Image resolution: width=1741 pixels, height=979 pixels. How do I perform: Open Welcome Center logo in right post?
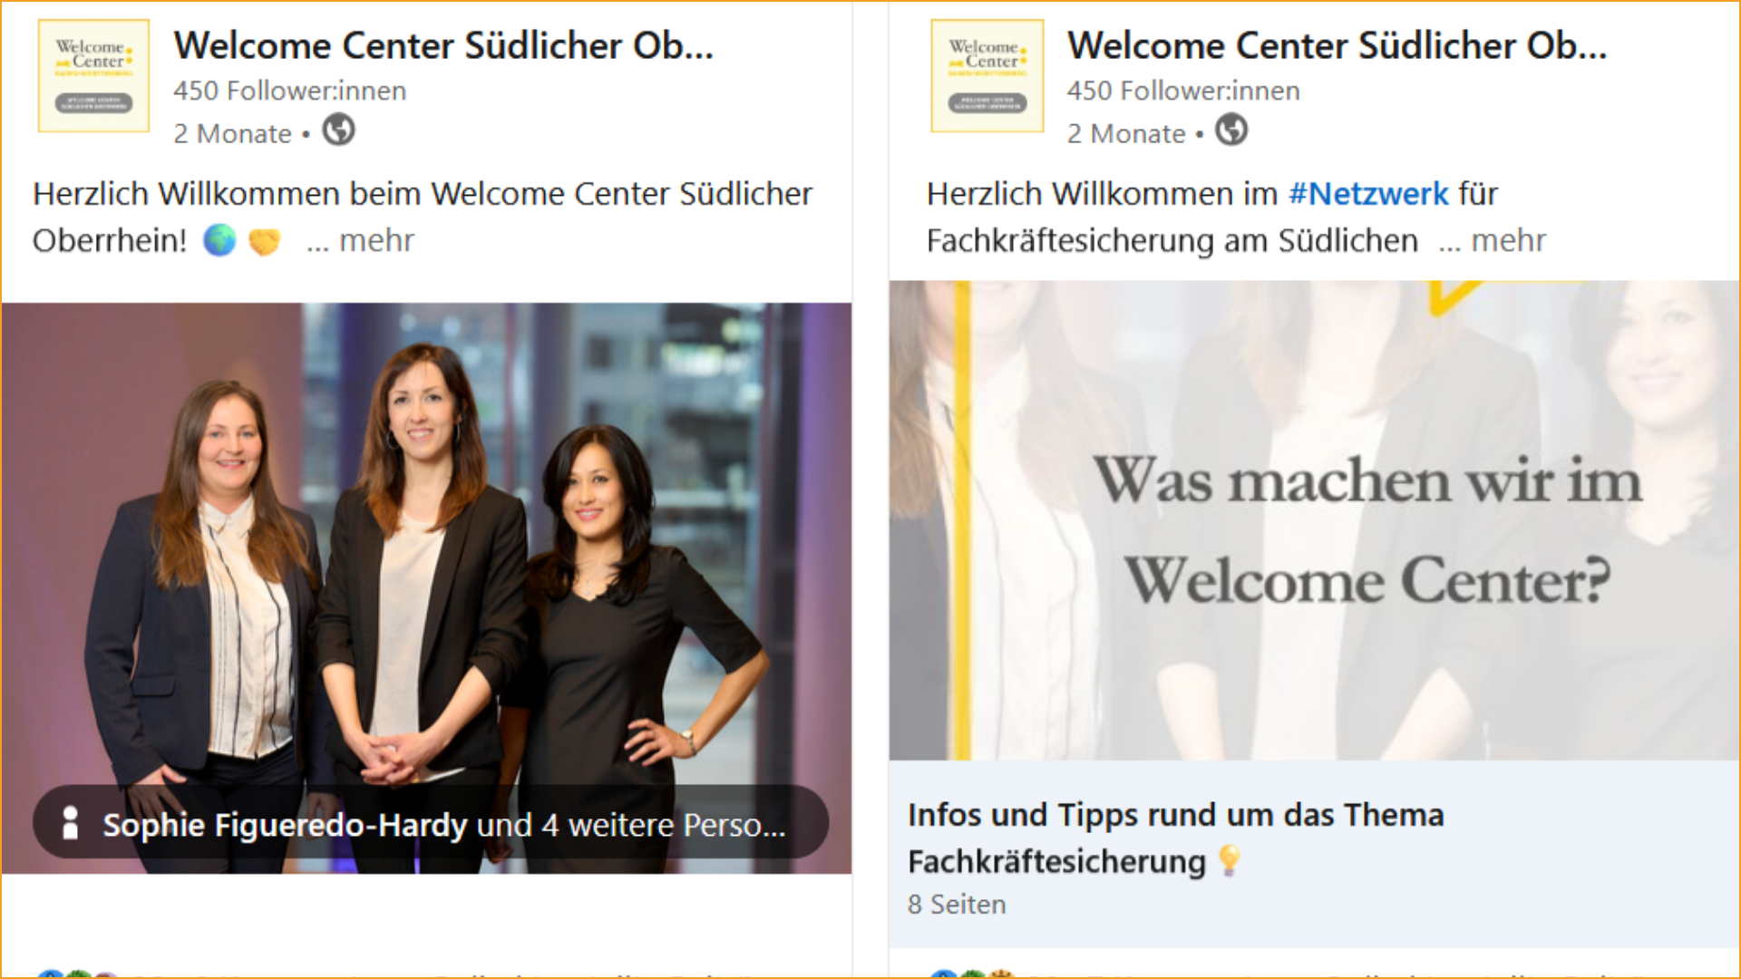[x=987, y=76]
